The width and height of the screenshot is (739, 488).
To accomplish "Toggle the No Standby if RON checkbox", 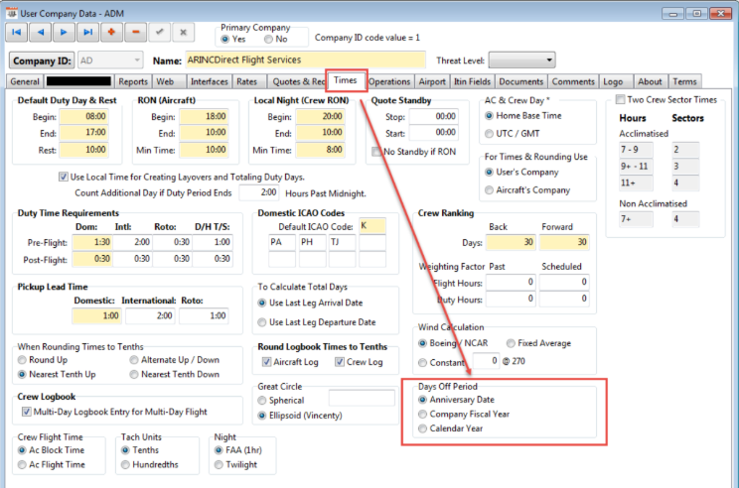I will pyautogui.click(x=376, y=152).
